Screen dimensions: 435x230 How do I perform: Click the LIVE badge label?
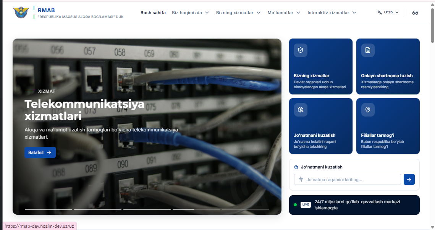pyautogui.click(x=306, y=205)
